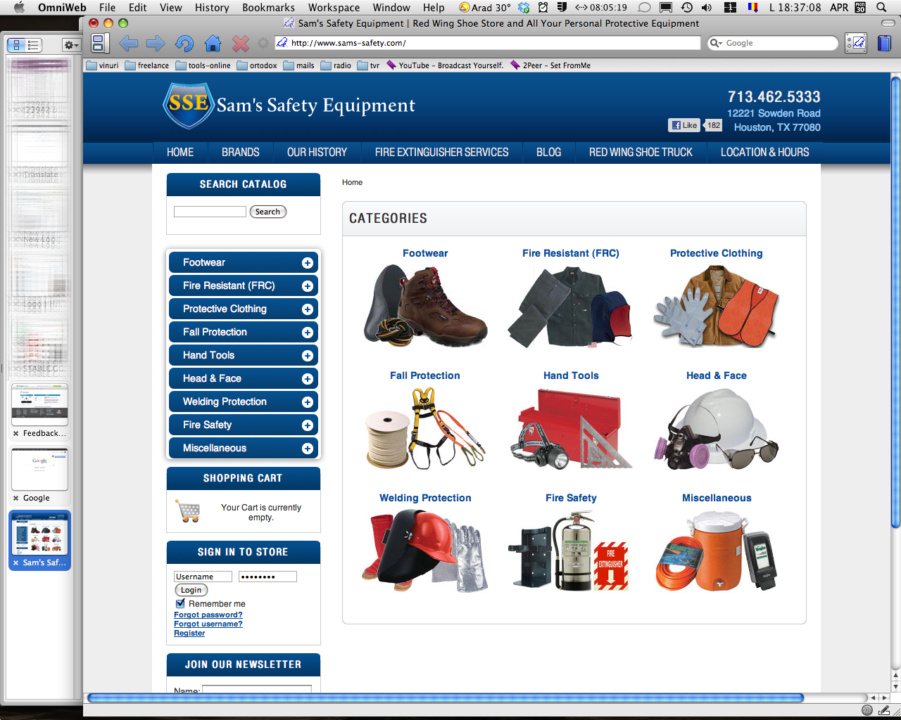Screen dimensions: 901x720
Task: Expand the Head & Face plus icon
Action: coord(307,379)
